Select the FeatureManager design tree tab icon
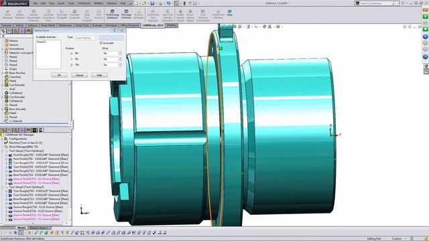The height and width of the screenshot is (241, 429). 3,31
